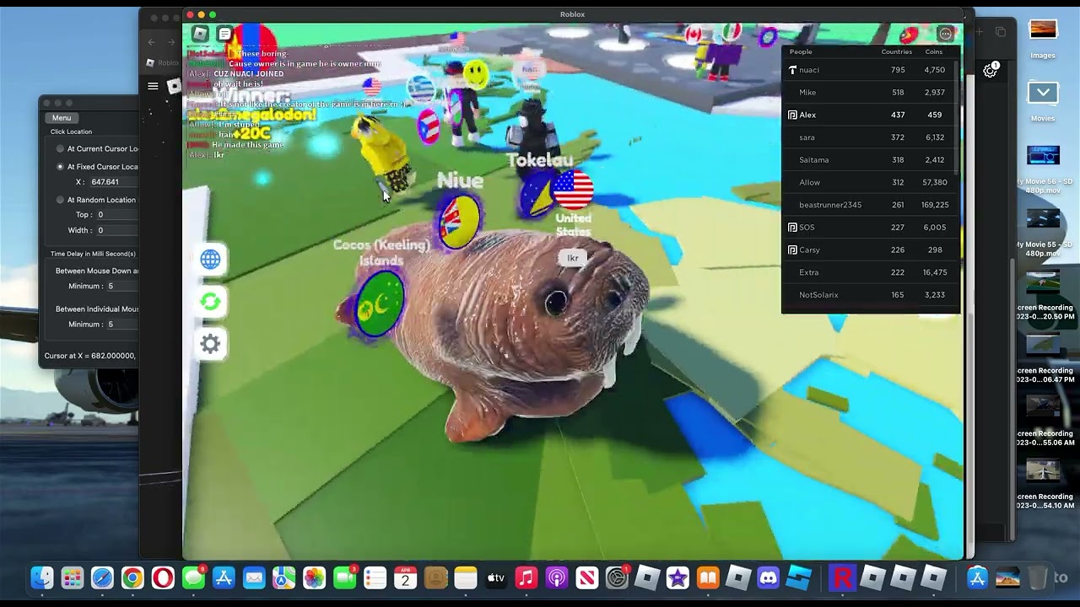Select At Current Cursor Location radio button
The image size is (1080, 607).
(x=60, y=149)
